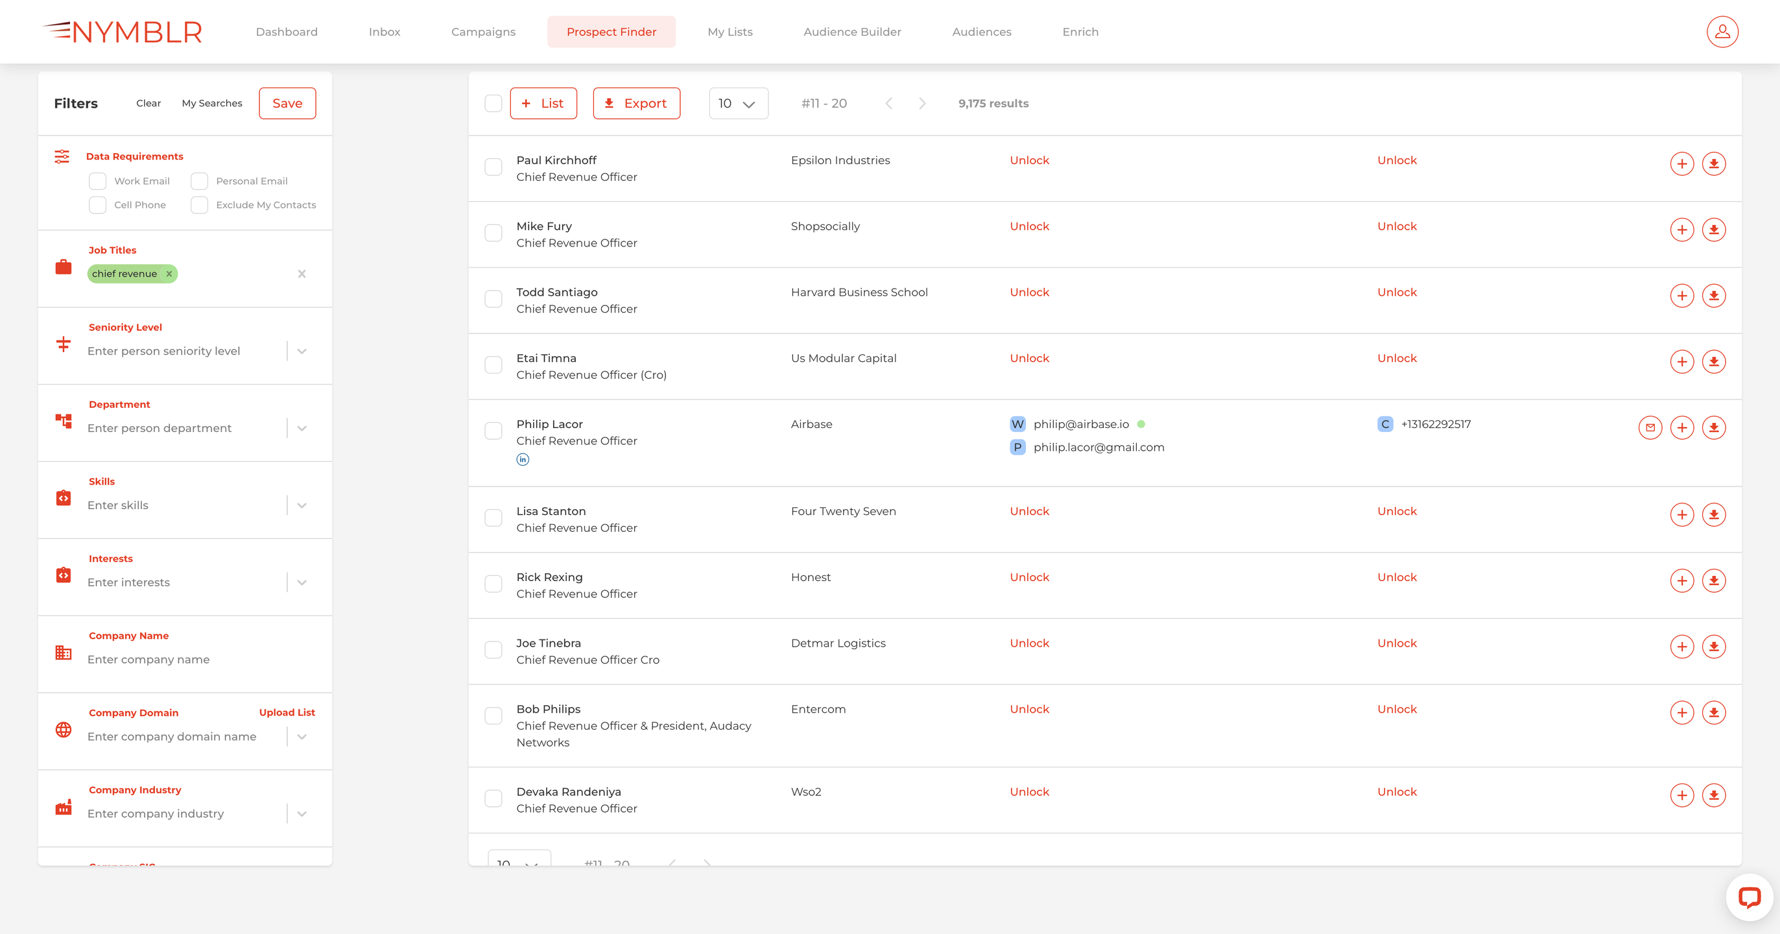Click Philip Lacor's LinkedIn icon
The image size is (1780, 934).
tap(523, 460)
